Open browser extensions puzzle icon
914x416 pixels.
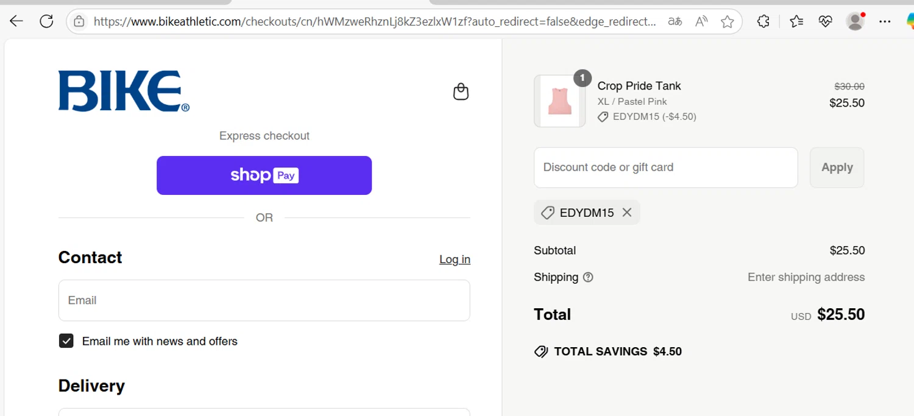763,22
